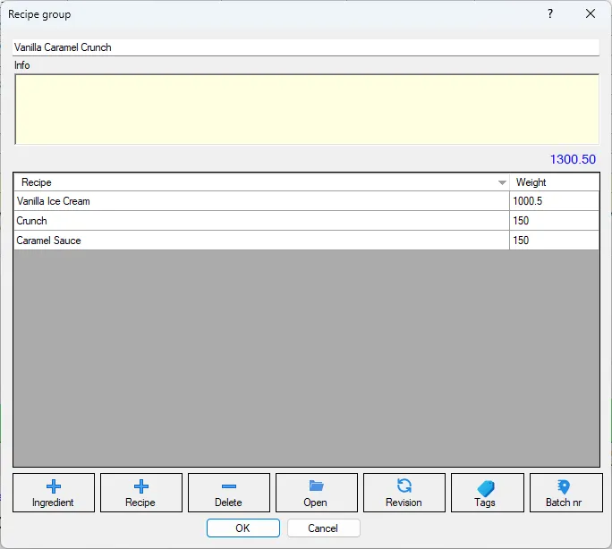612x549 pixels.
Task: Confirm with the OK button
Action: (242, 528)
